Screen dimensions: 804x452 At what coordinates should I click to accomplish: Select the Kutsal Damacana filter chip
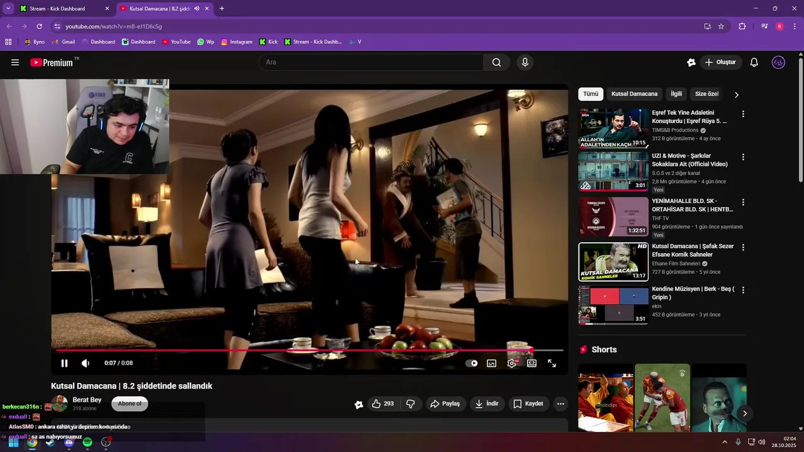pos(634,94)
